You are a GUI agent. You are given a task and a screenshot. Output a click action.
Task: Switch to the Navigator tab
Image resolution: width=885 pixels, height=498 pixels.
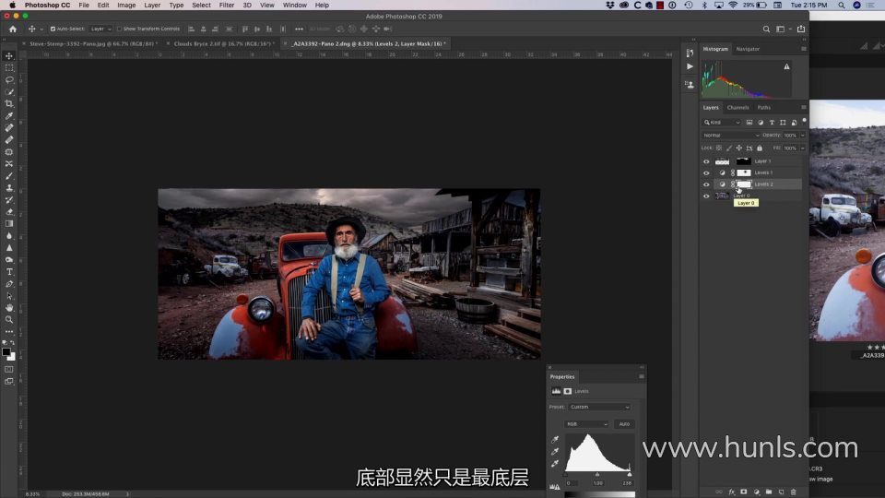[x=748, y=49]
